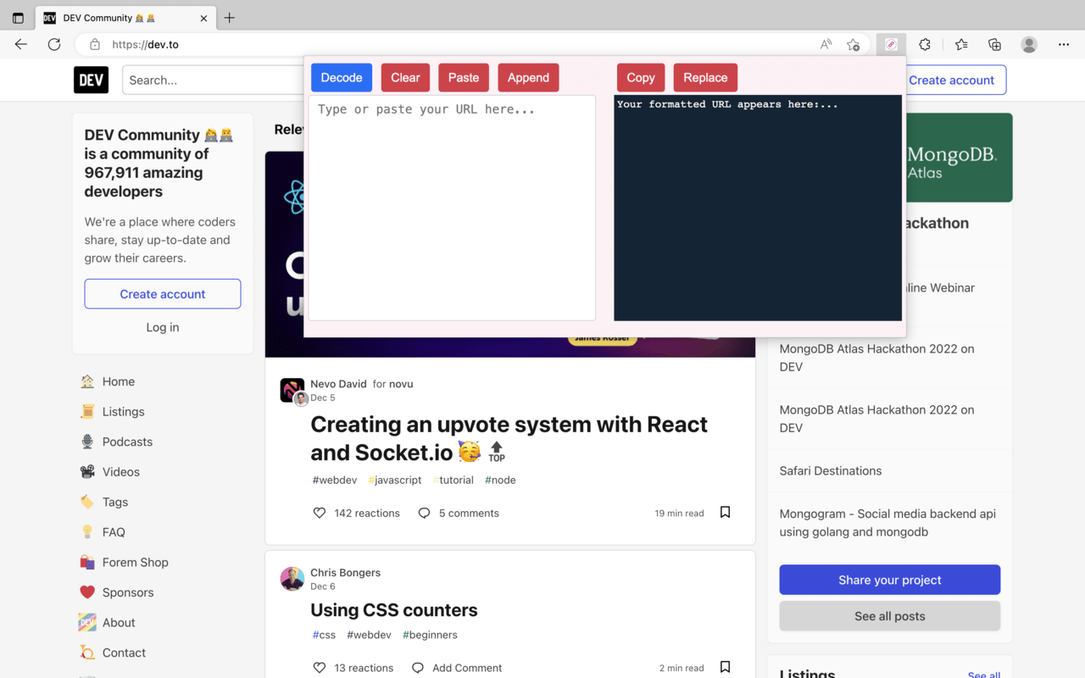The width and height of the screenshot is (1085, 678).
Task: Open Listings in the sidebar
Action: click(x=123, y=412)
